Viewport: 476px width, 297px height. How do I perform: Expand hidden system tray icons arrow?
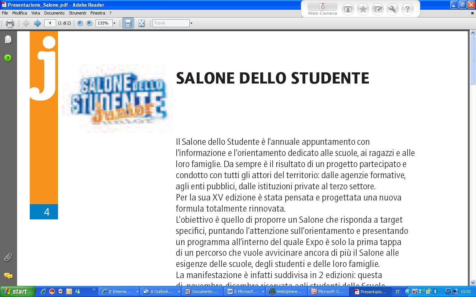408,291
